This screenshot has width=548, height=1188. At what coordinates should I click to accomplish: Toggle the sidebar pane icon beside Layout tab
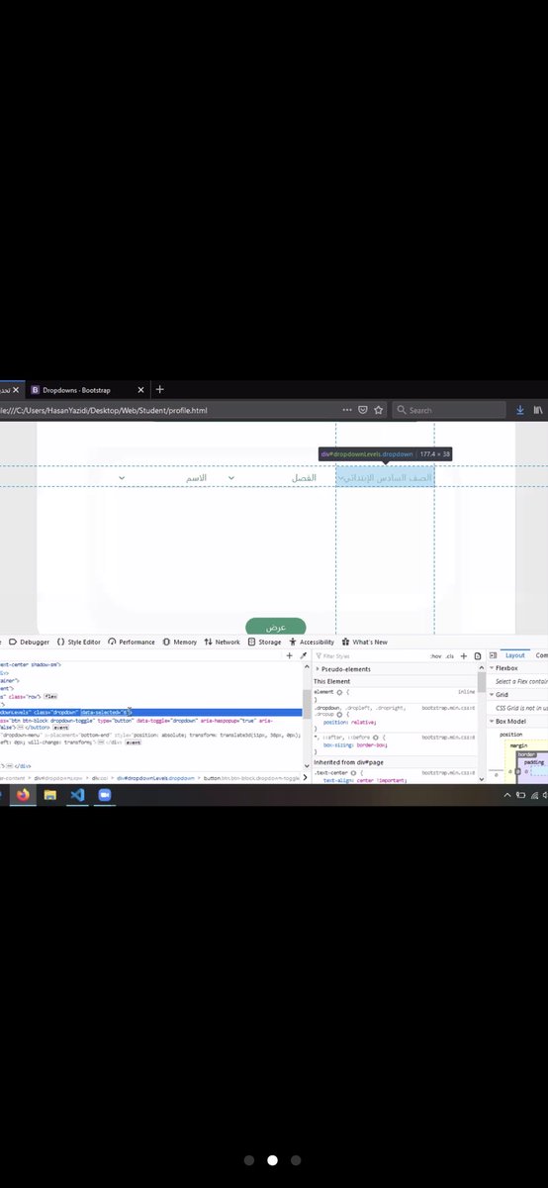(x=493, y=655)
